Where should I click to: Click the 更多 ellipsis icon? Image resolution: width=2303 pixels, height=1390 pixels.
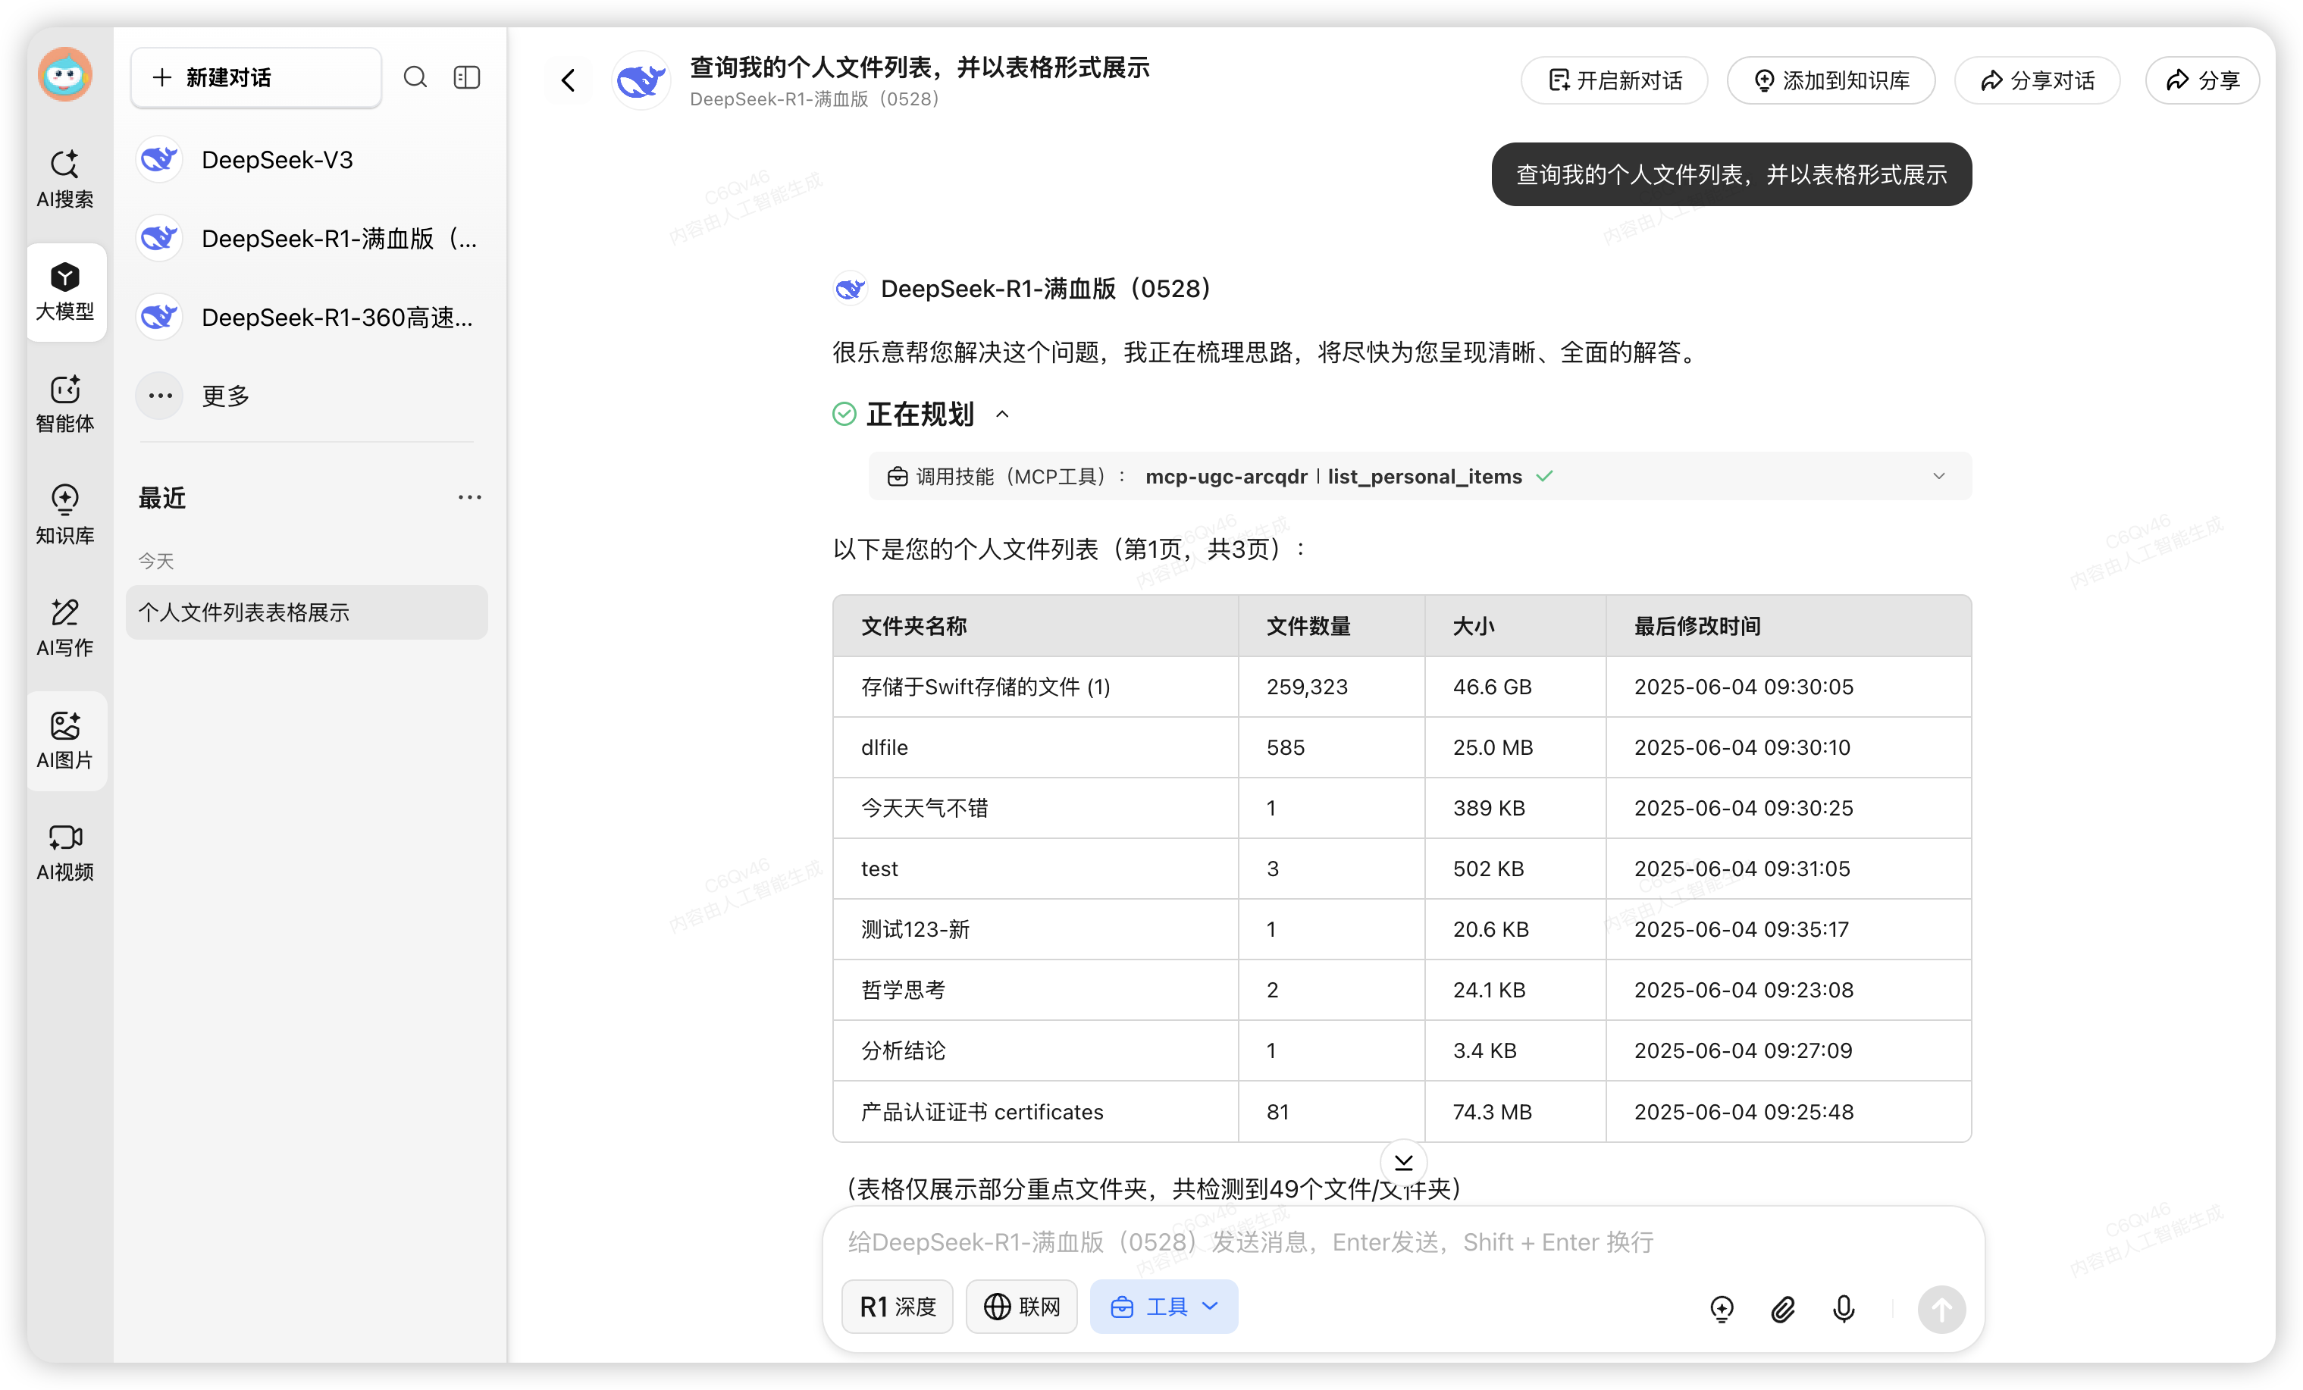(x=160, y=396)
